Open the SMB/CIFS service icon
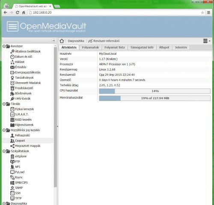The height and width of the screenshot is (205, 214). click(12, 183)
